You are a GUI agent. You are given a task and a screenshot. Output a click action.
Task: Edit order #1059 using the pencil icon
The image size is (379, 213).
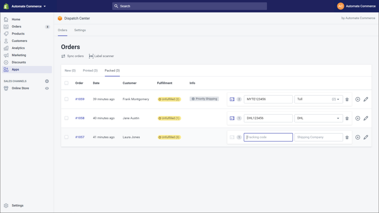(x=366, y=99)
